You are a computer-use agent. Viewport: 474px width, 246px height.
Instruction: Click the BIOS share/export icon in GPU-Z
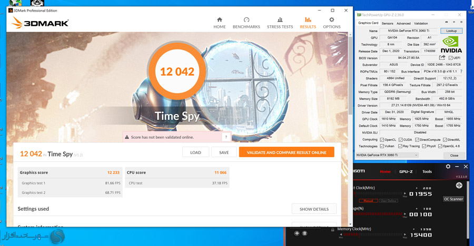[x=442, y=57]
